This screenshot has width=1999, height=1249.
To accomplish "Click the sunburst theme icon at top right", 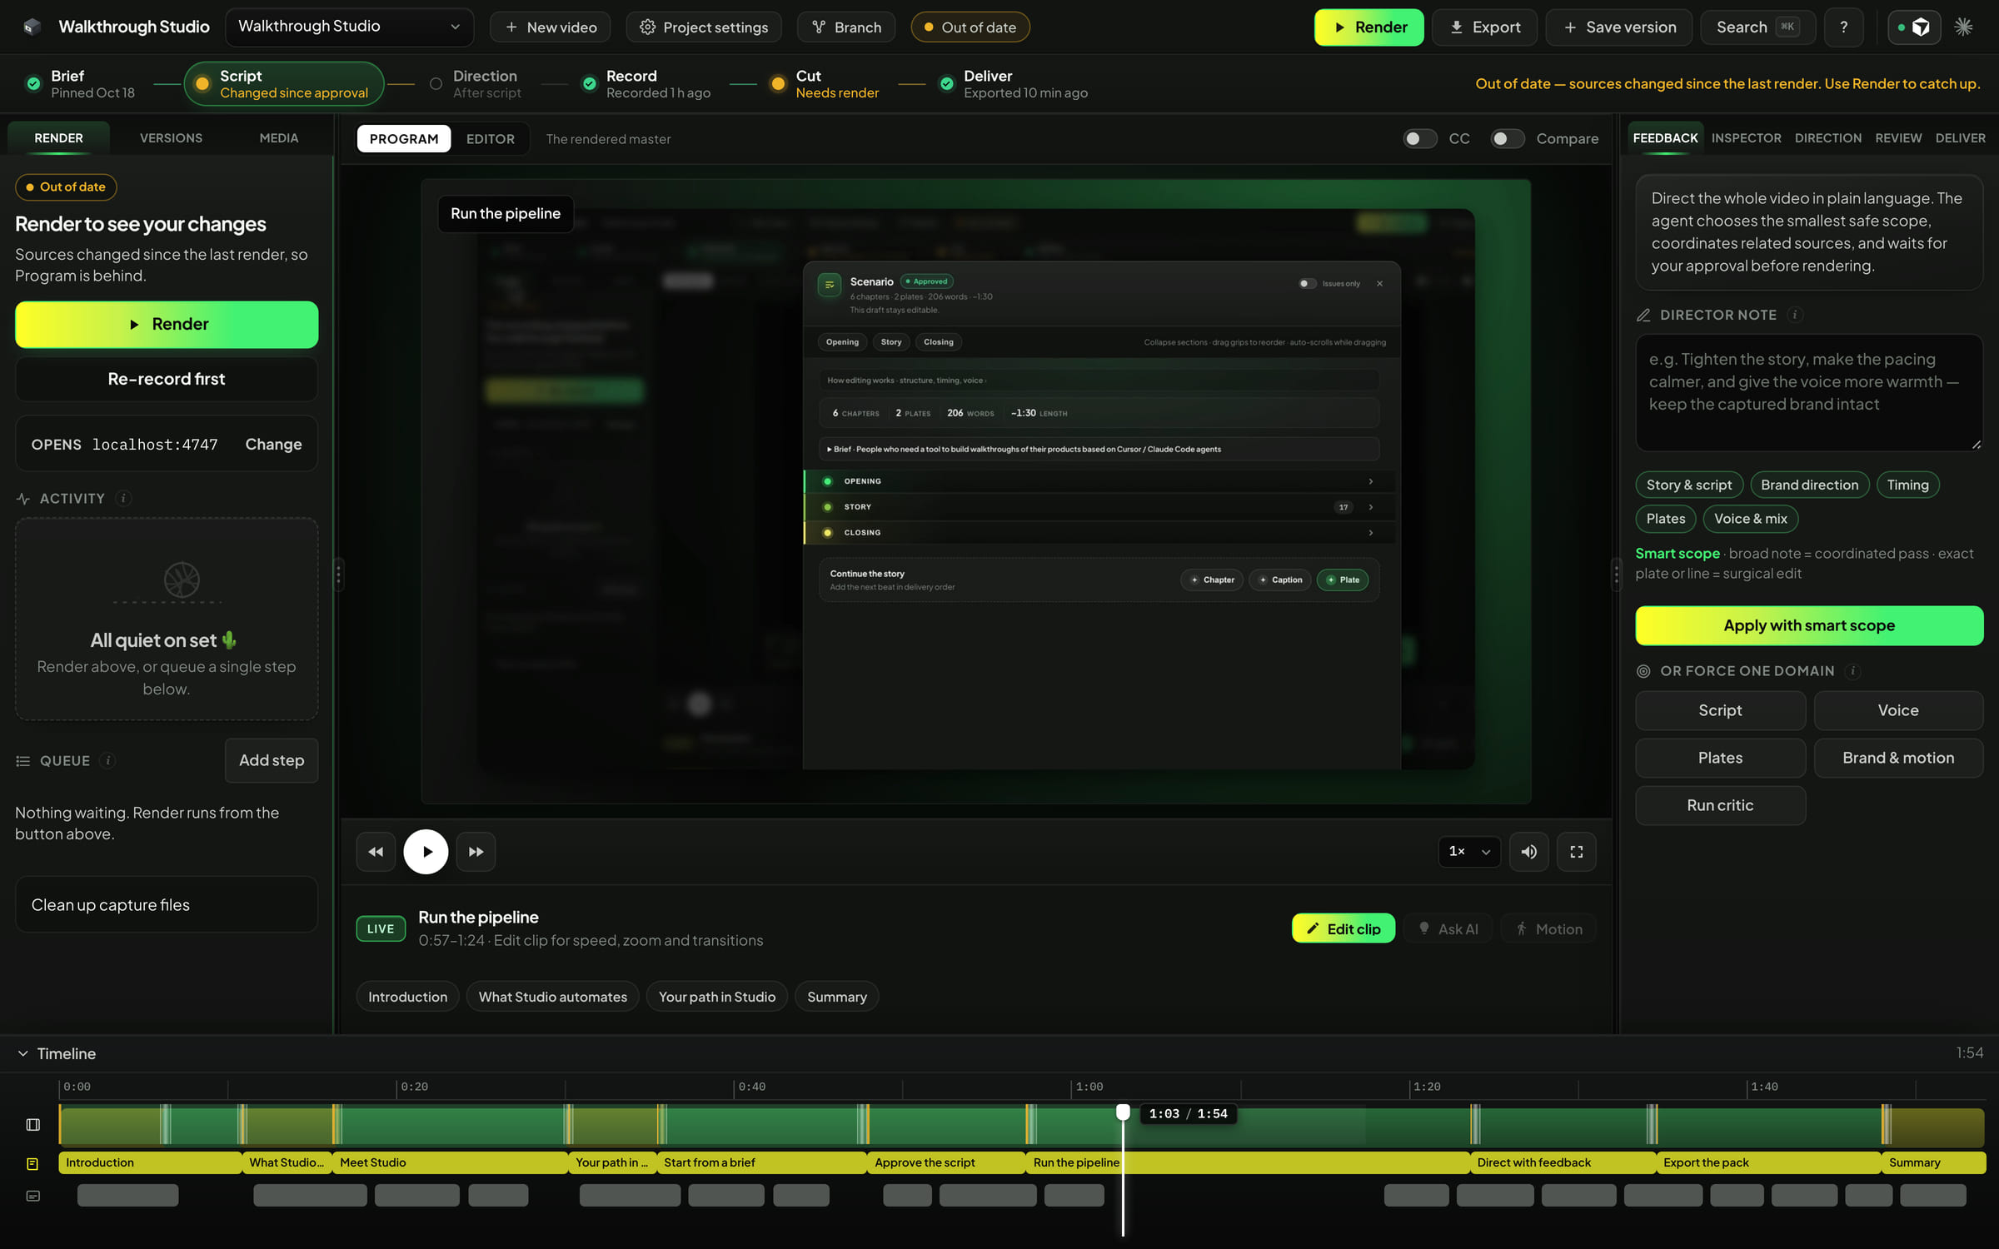I will pyautogui.click(x=1963, y=27).
